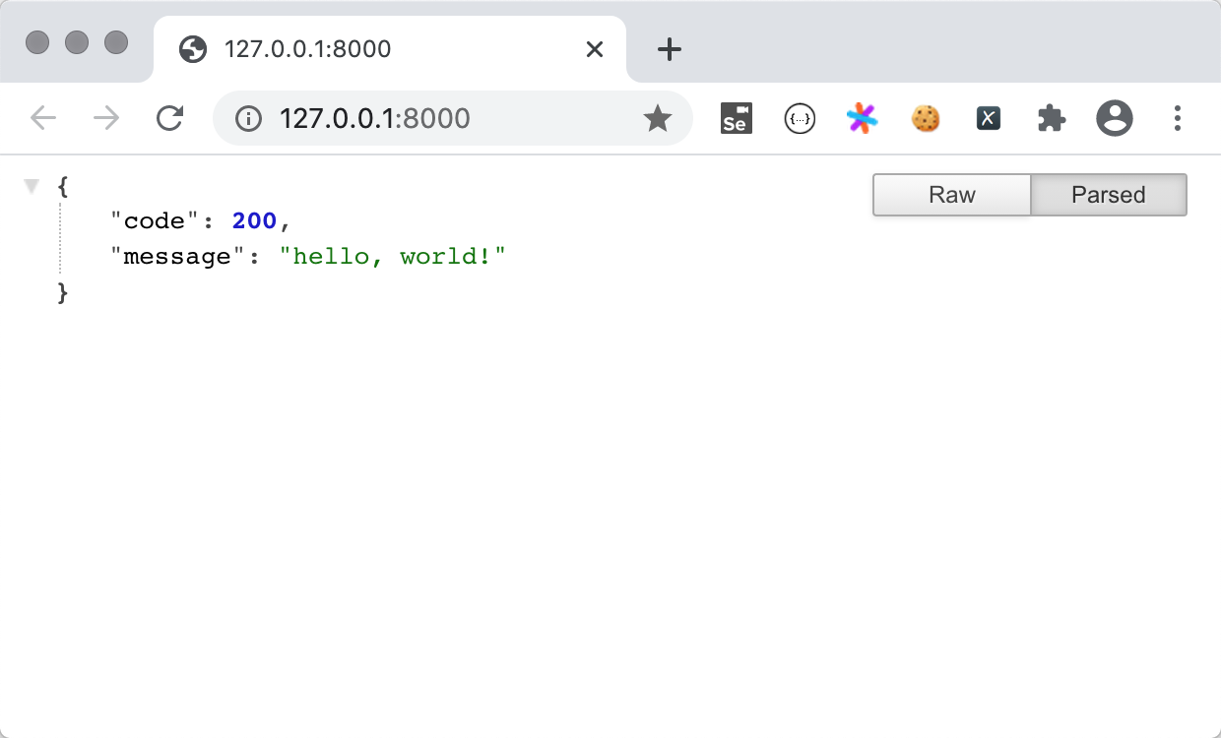The image size is (1221, 738).
Task: Click the dark X extension icon
Action: (x=988, y=119)
